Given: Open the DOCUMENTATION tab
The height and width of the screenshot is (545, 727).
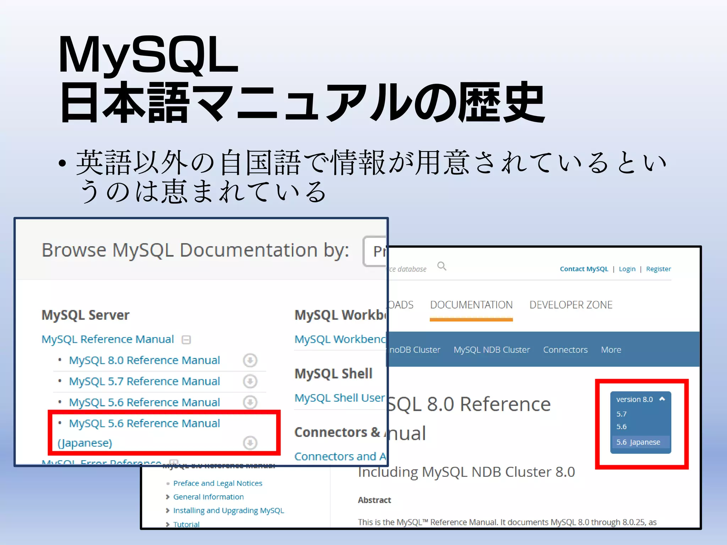Looking at the screenshot, I should [x=471, y=305].
